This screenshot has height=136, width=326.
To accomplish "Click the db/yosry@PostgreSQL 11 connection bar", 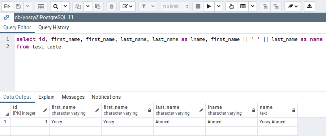I will (170, 17).
